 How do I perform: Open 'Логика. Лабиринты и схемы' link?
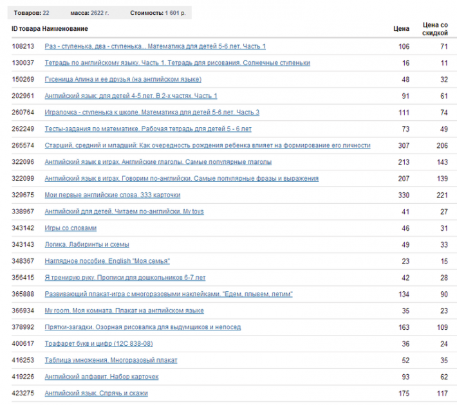click(x=86, y=244)
